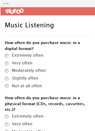Click the 'Not at all often' label
95x131 pixels.
[x=27, y=86]
